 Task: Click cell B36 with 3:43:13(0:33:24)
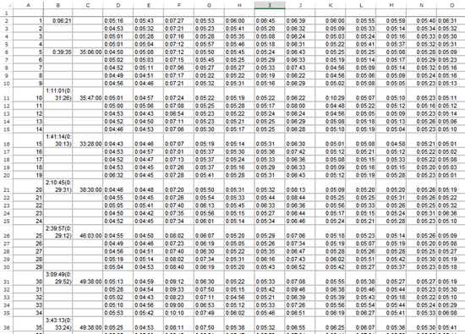(58, 325)
